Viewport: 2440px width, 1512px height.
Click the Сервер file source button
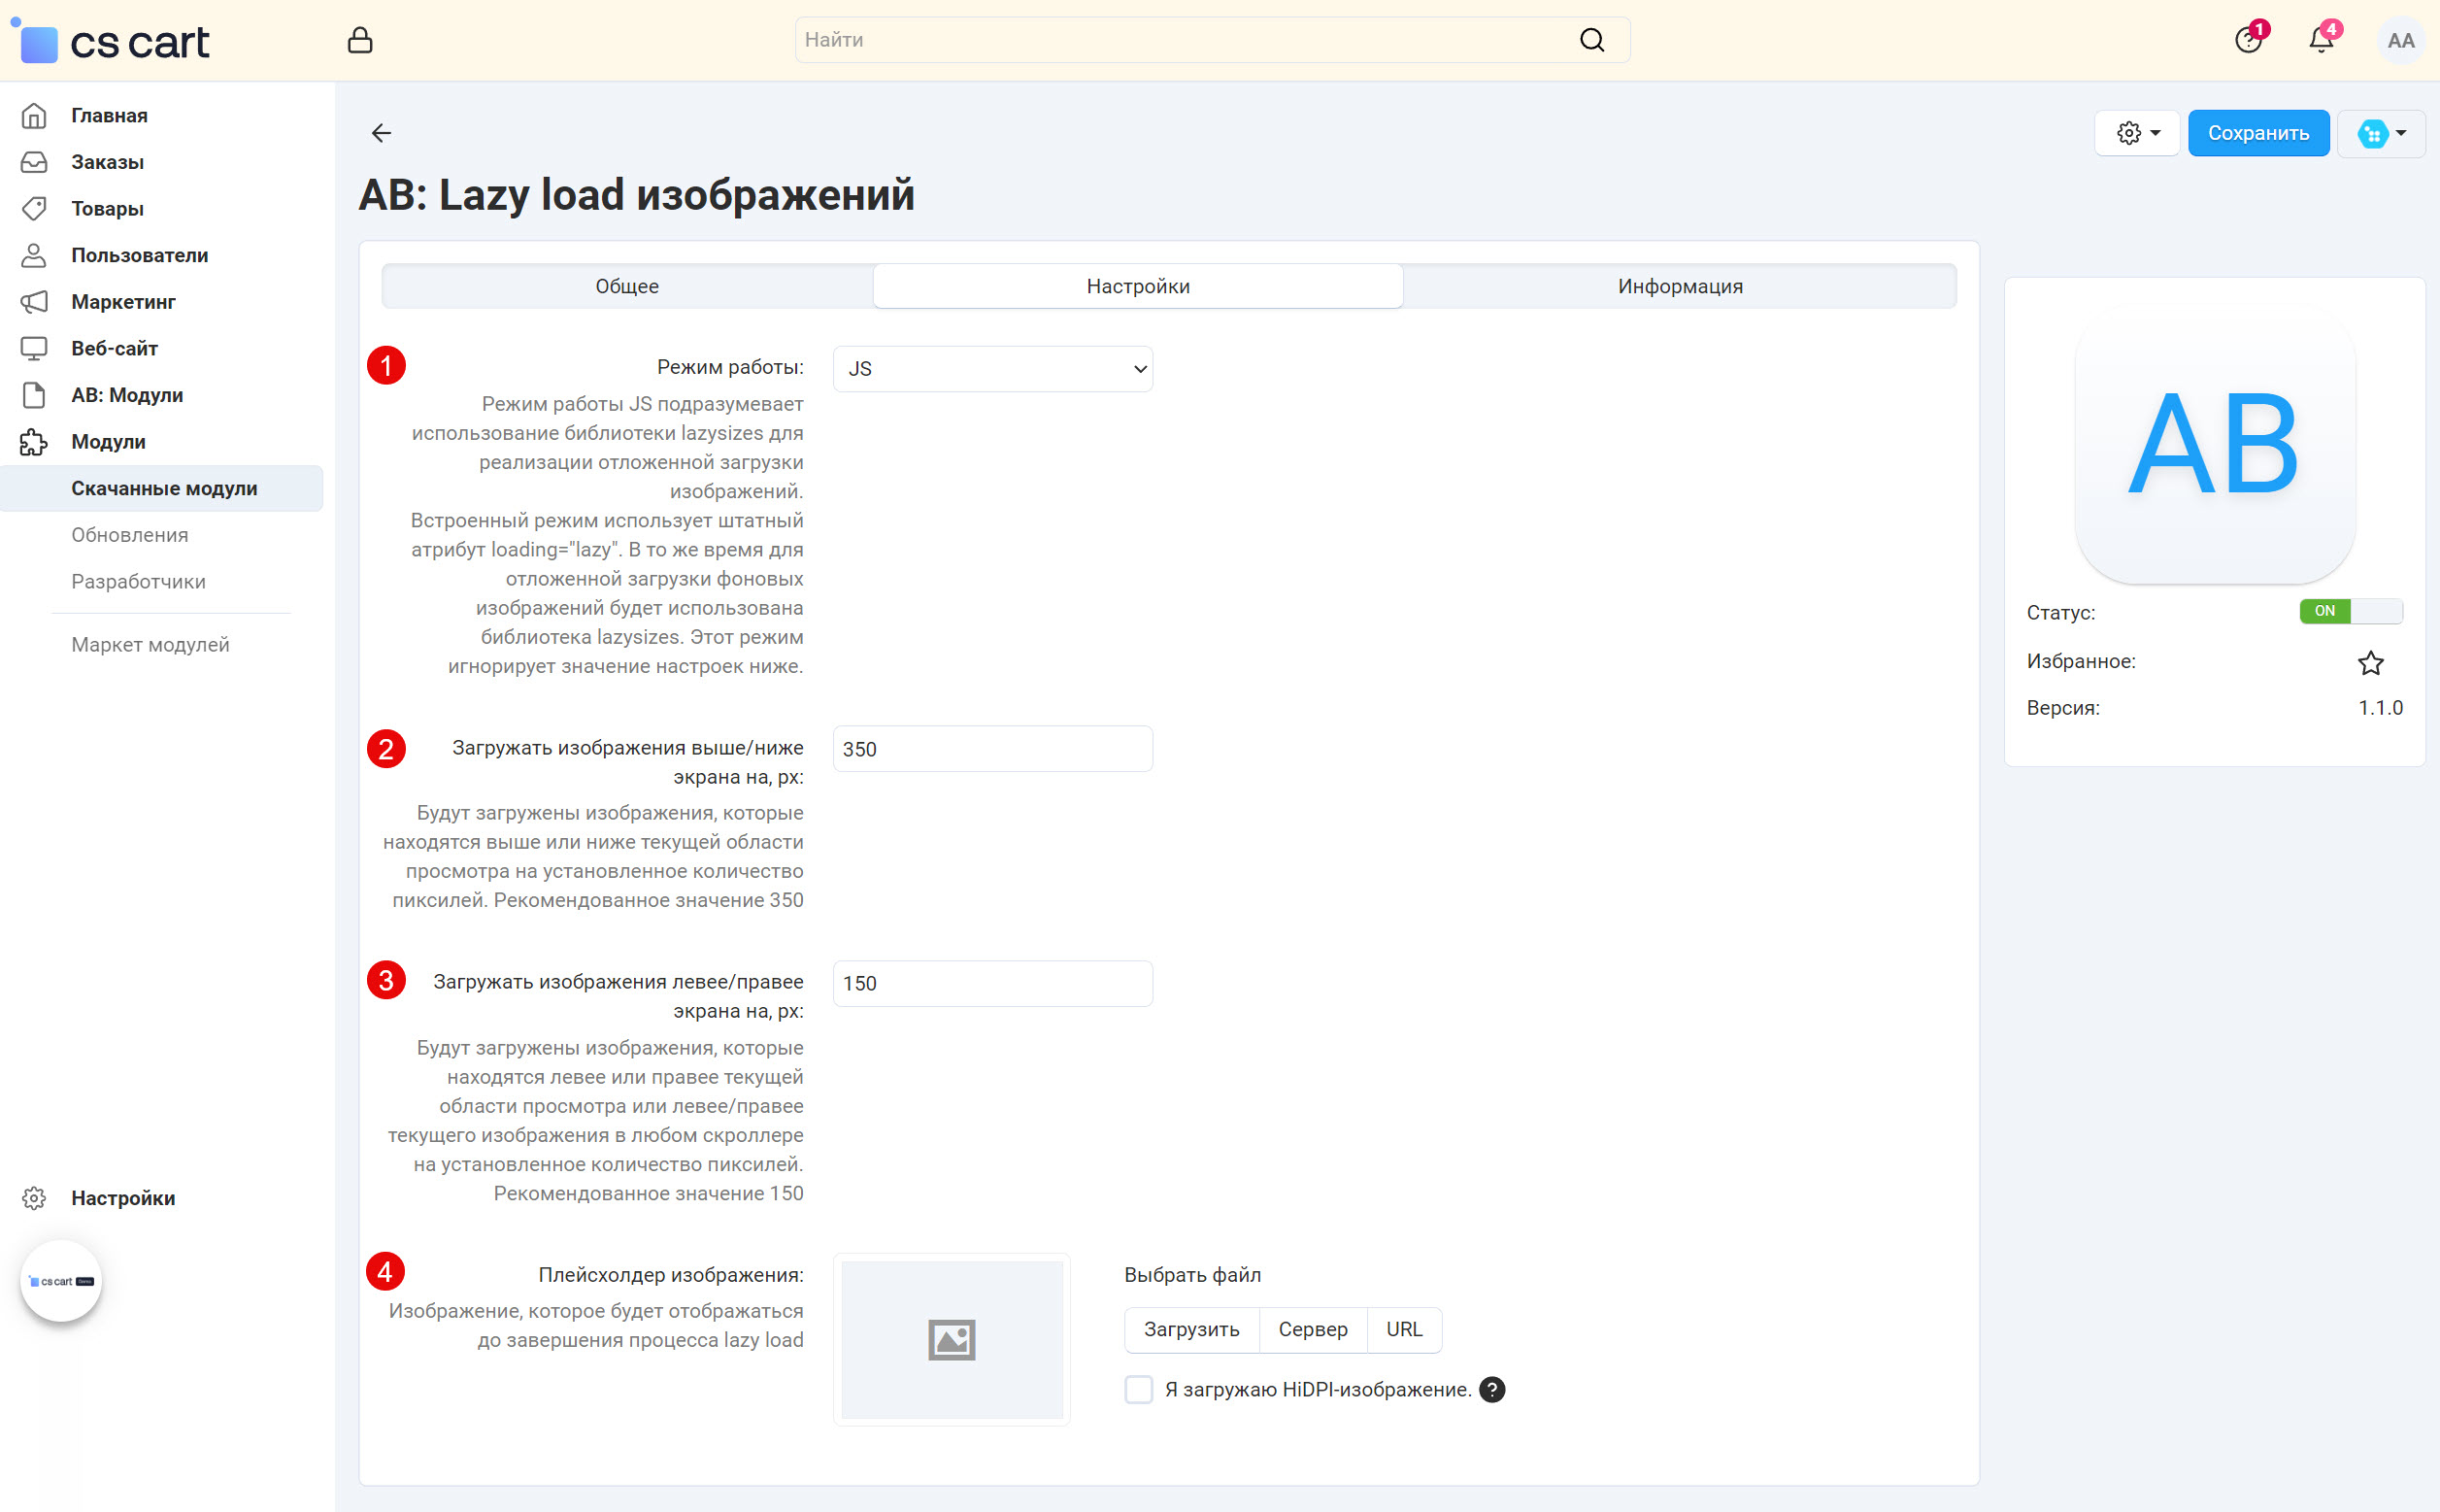pos(1313,1330)
